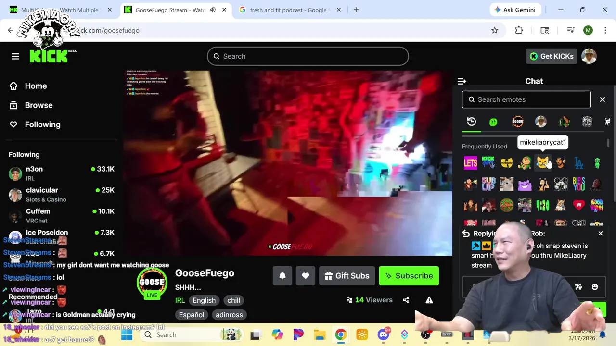Insert the GOOD VIBES emote
The width and height of the screenshot is (616, 346).
pyautogui.click(x=597, y=205)
